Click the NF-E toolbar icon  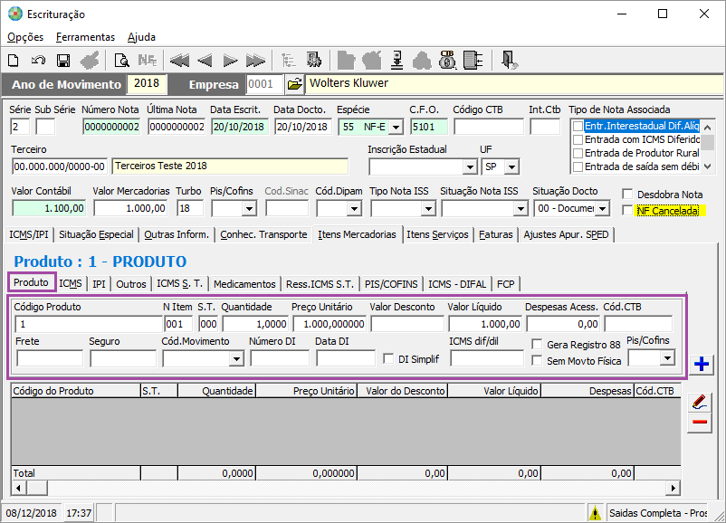148,60
